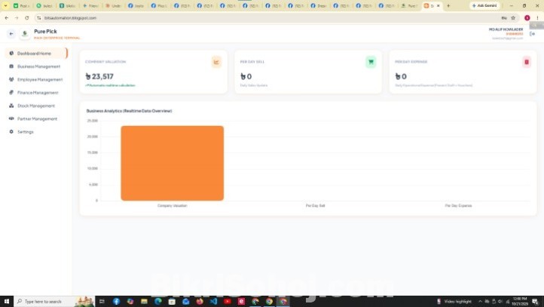Click the Pure Pick logo image
This screenshot has height=307, width=544.
tap(25, 34)
